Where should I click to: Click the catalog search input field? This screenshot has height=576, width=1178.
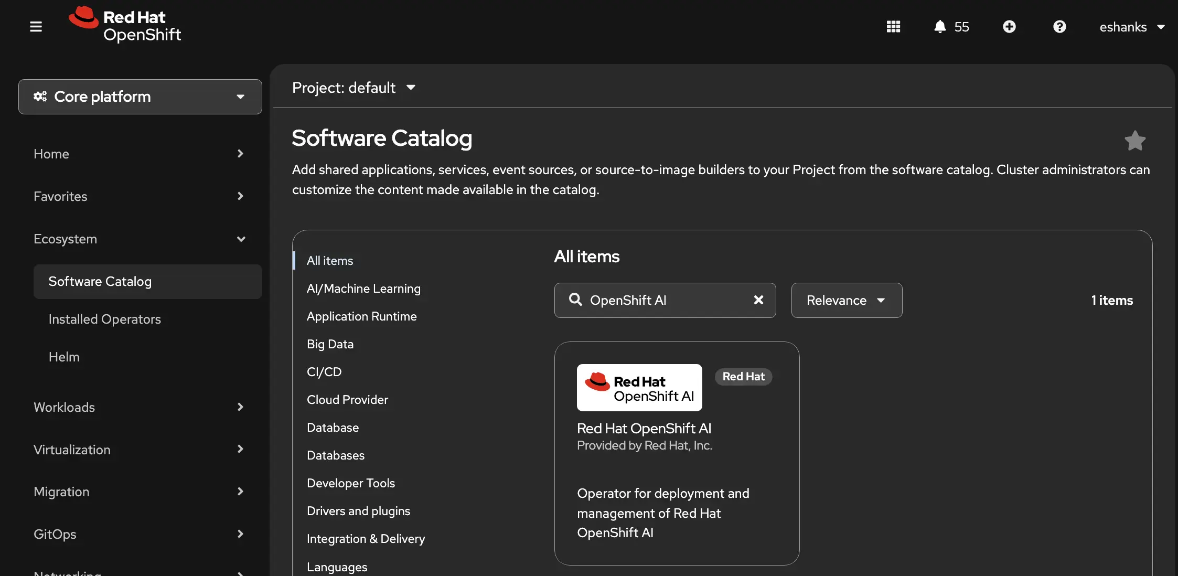click(665, 300)
